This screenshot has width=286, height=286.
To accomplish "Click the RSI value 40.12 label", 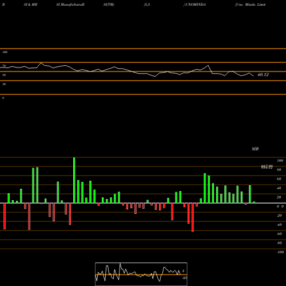I will pos(263,75).
